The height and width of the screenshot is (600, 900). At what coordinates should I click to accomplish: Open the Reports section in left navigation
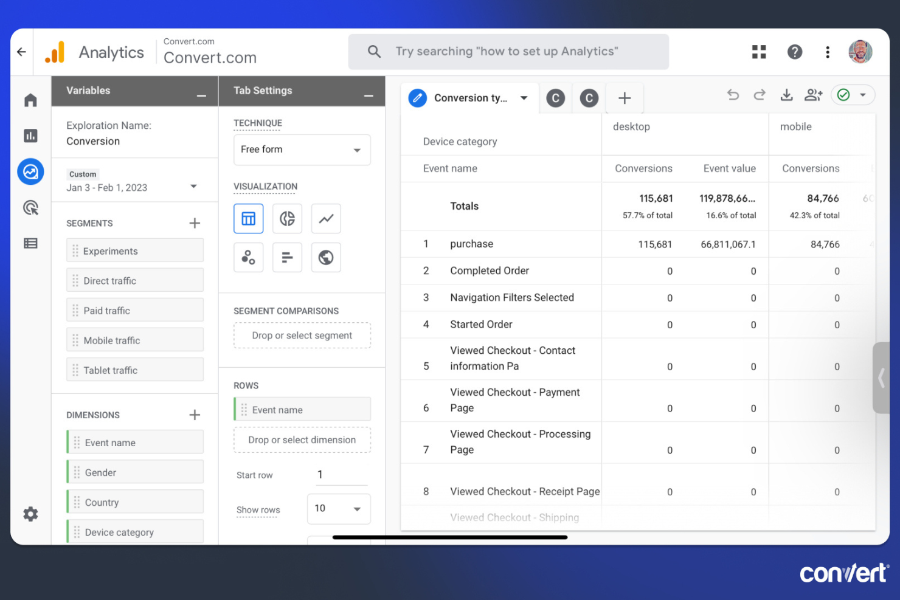30,136
